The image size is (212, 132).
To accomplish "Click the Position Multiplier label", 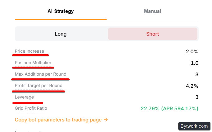I will coord(33,63).
